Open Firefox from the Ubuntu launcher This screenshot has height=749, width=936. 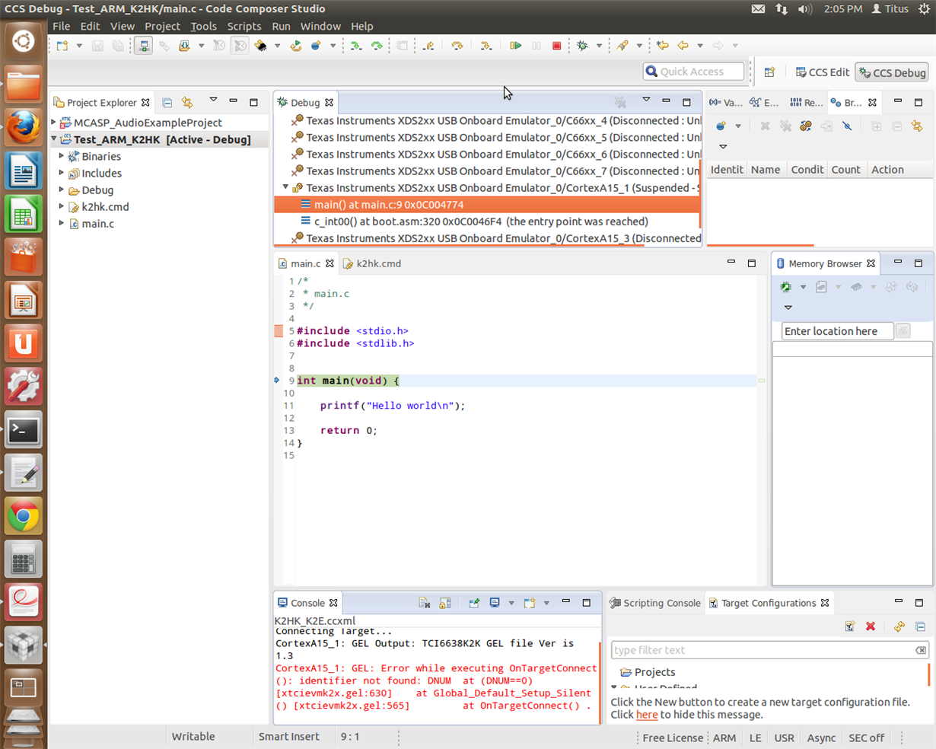pyautogui.click(x=24, y=128)
